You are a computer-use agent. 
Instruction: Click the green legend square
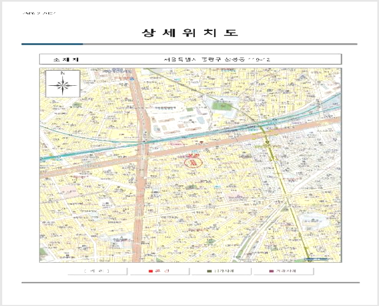point(210,271)
